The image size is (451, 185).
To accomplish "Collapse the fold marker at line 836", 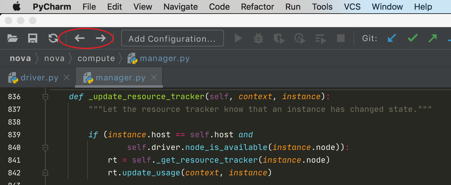I will (45, 97).
